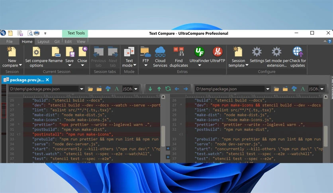The image size is (333, 193).
Task: Go to Previous tab
Action: (98, 57)
